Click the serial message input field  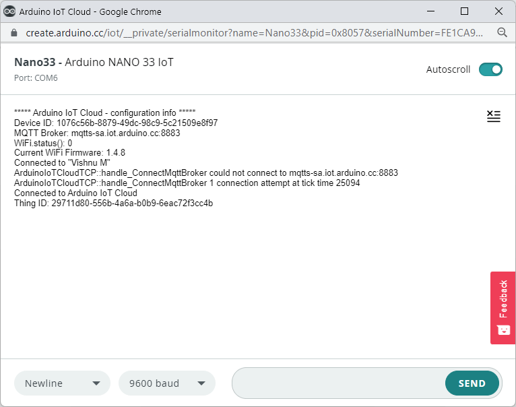(x=338, y=383)
